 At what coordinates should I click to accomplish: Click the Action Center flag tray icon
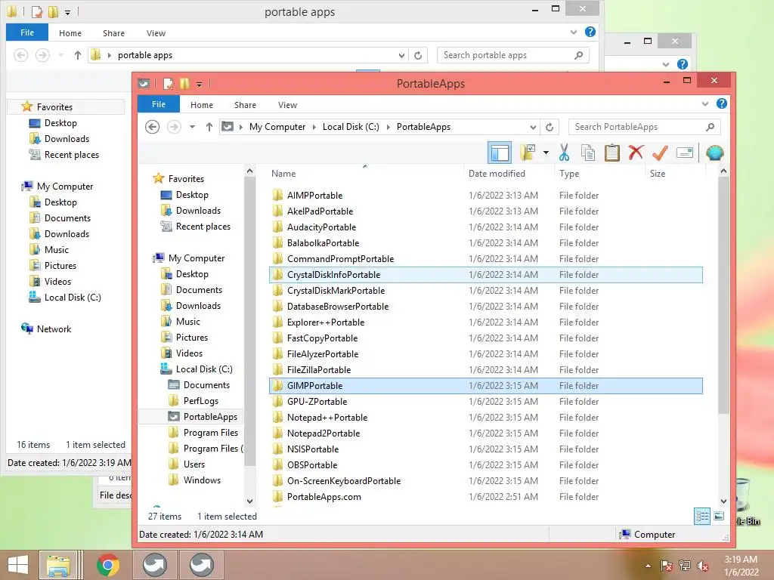coord(667,566)
